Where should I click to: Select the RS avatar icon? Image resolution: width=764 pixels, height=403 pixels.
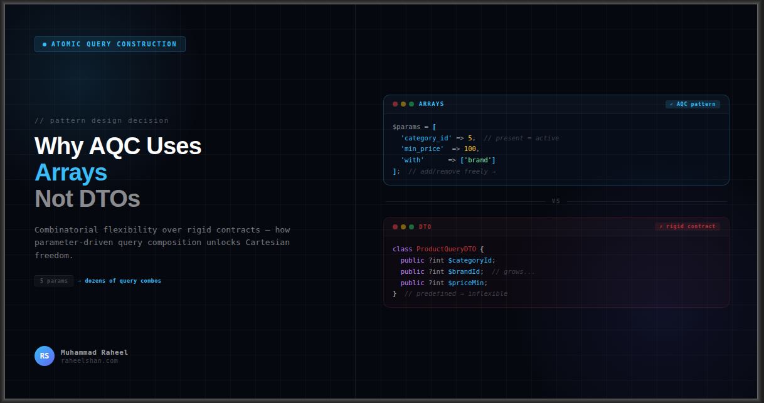[44, 355]
